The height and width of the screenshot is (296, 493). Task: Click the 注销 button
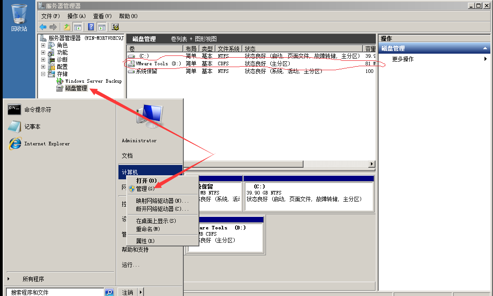128,292
